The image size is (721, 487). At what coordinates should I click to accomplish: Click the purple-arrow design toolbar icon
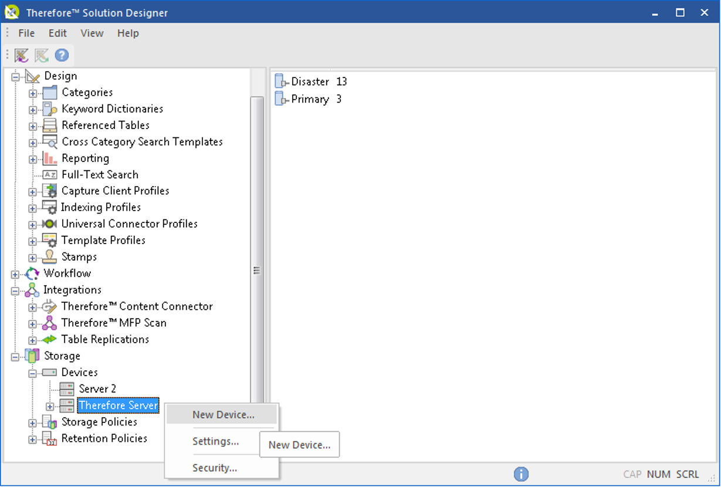pos(21,55)
